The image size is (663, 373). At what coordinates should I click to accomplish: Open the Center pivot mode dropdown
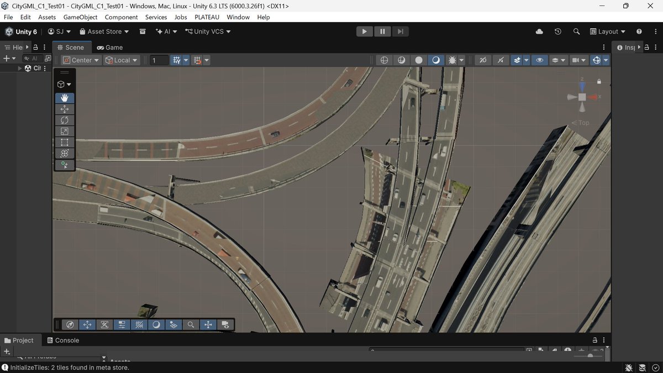pyautogui.click(x=81, y=60)
